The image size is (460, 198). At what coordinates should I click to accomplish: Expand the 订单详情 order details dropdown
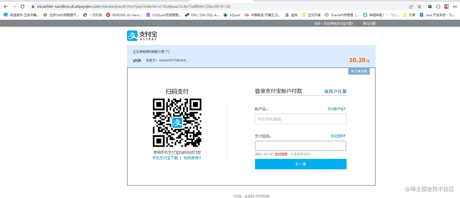[x=359, y=71]
